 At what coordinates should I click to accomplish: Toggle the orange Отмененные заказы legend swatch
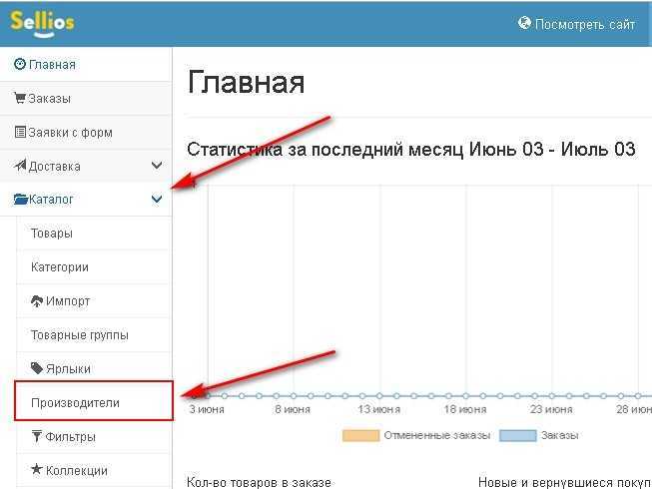pyautogui.click(x=360, y=435)
